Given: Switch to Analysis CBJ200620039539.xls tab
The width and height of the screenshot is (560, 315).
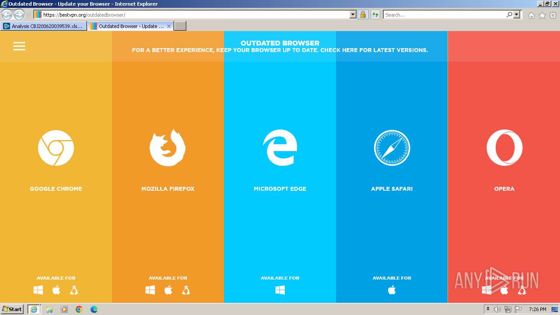Looking at the screenshot, I should click(44, 26).
